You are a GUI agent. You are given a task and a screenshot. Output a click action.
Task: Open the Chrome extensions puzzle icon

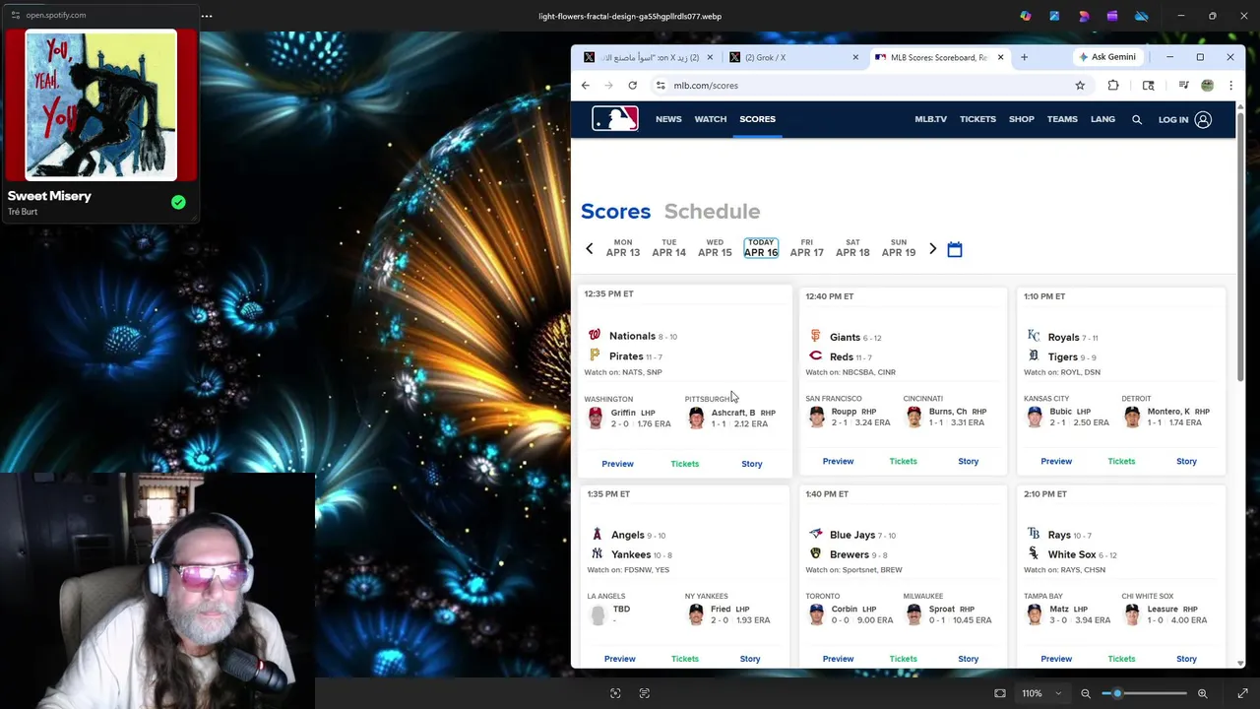click(x=1113, y=86)
